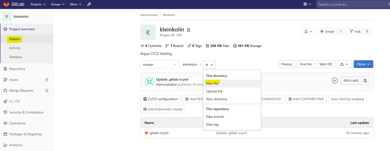390x151 pixels.
Task: Open the download source code dropdown
Action: click(x=344, y=64)
